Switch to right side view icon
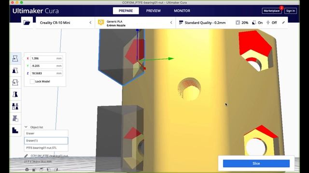This screenshot has height=173, width=309. coord(56,169)
